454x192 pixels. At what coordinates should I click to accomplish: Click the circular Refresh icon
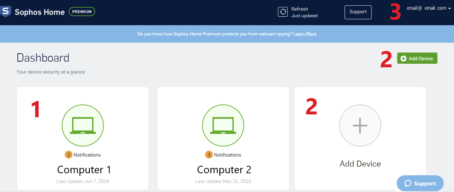(x=283, y=12)
